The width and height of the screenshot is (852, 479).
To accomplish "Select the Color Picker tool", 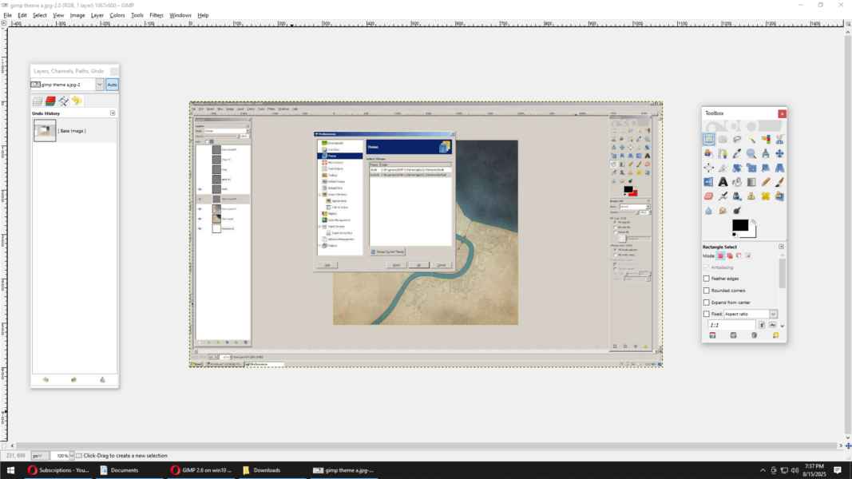I will point(737,154).
